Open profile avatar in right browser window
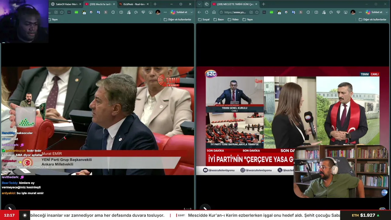 (353, 12)
